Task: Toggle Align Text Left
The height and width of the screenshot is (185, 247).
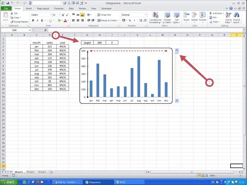Action: [x=73, y=20]
